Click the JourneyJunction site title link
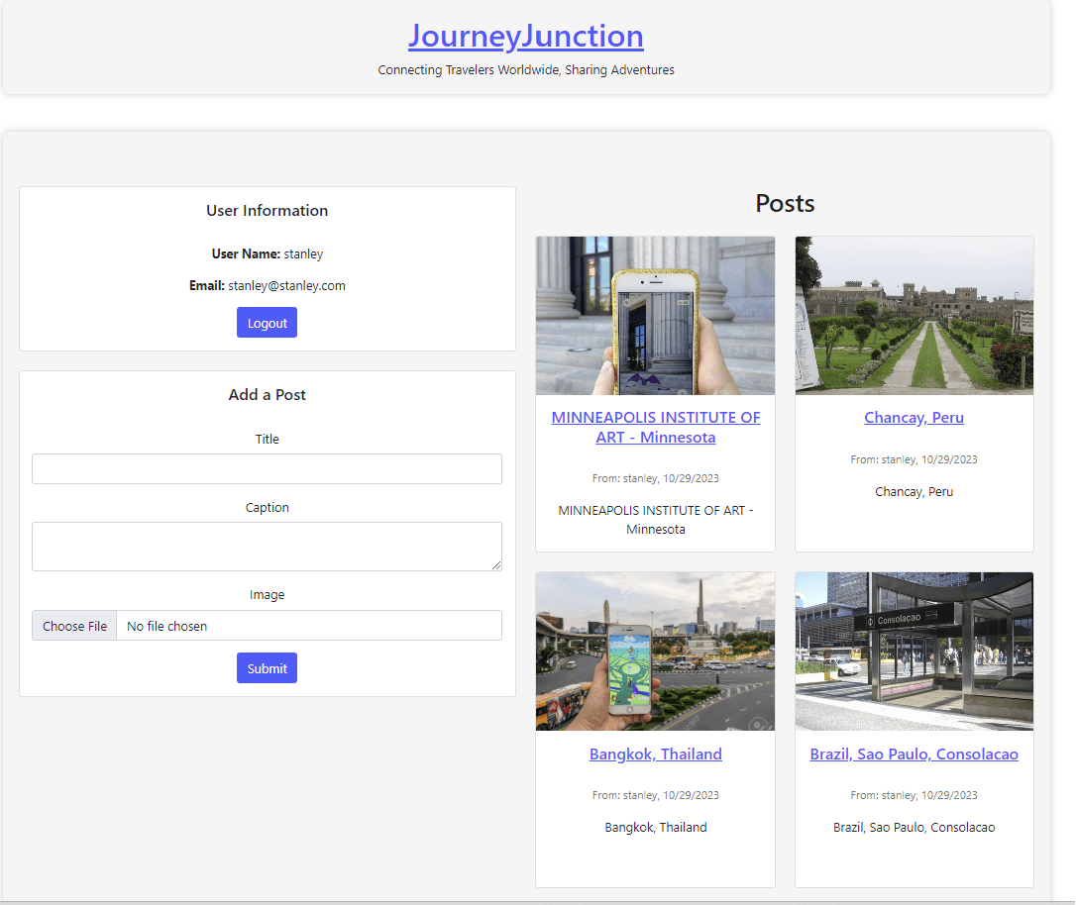This screenshot has height=905, width=1076. coord(525,36)
